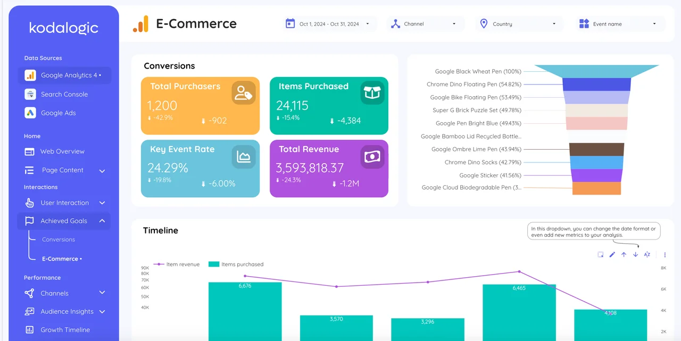Click the Key Event Rate area chart icon
The height and width of the screenshot is (341, 681).
[x=244, y=157]
